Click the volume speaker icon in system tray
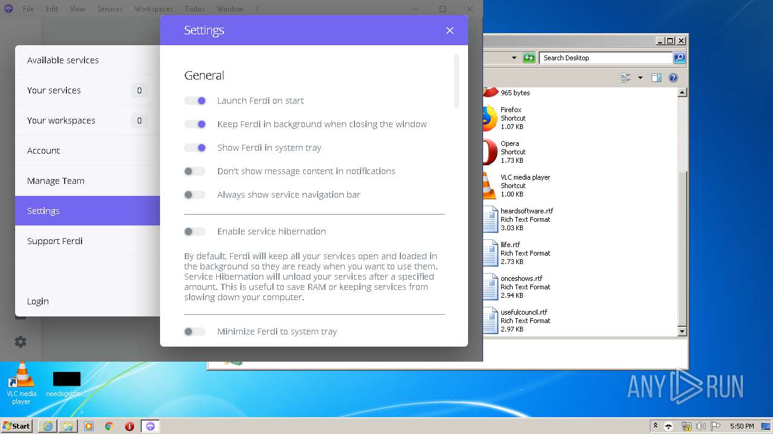The height and width of the screenshot is (434, 773). pos(701,426)
